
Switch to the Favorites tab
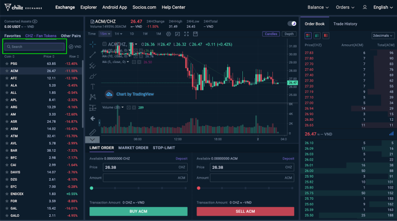click(12, 36)
